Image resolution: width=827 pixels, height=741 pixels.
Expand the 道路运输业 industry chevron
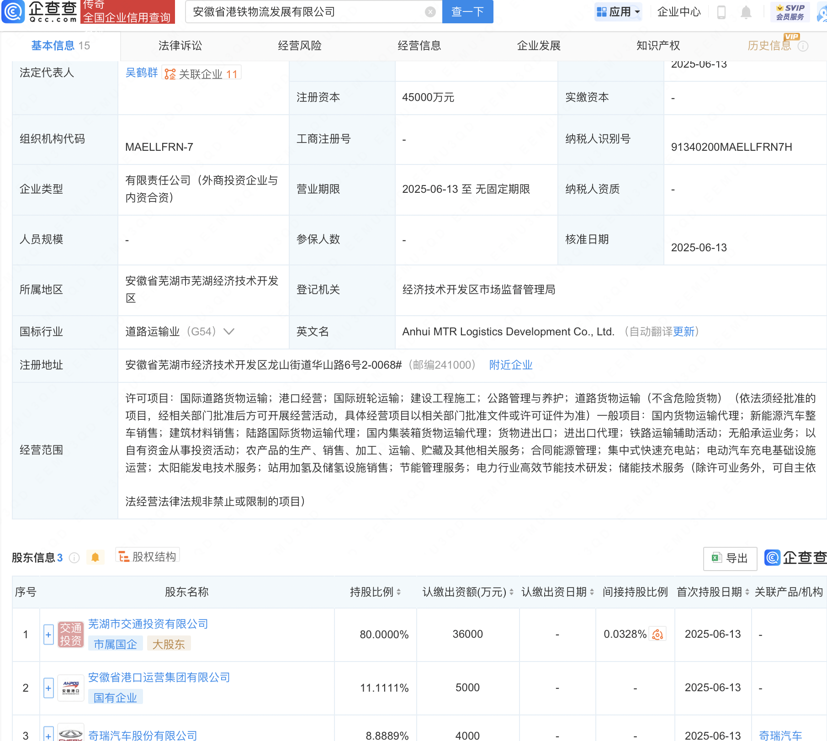click(228, 332)
